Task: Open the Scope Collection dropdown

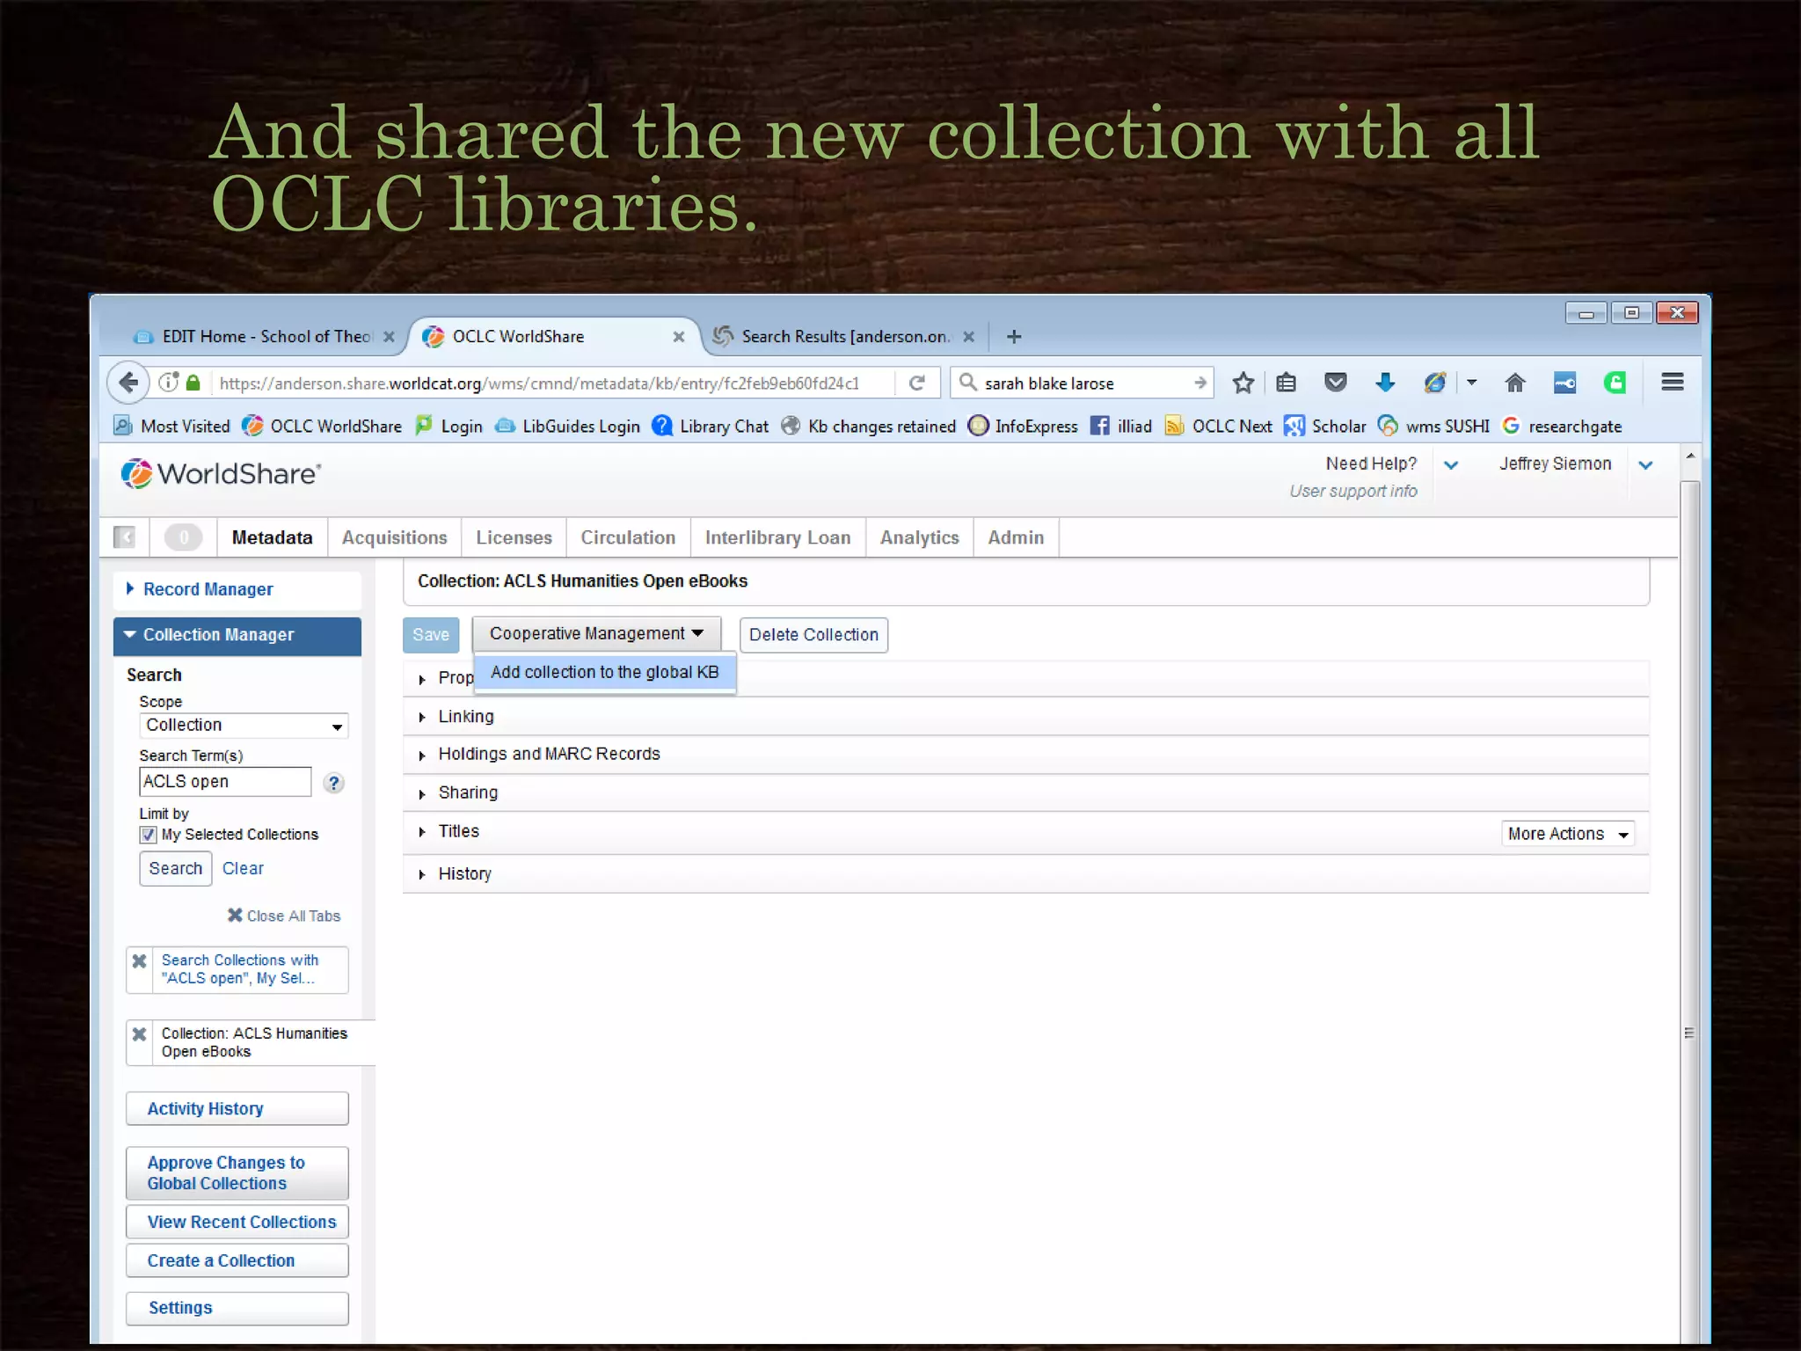Action: point(244,726)
